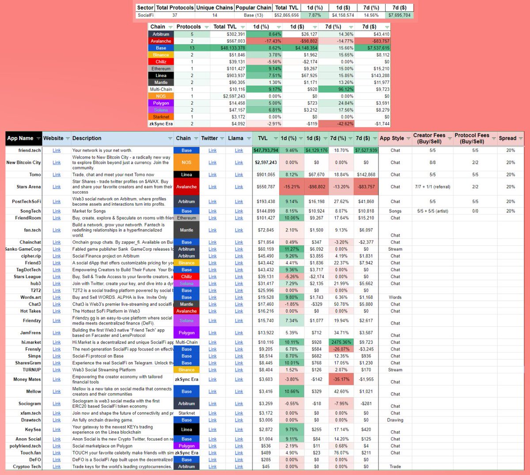
Task: Select the polyfriend.tech app name cell
Action: pyautogui.click(x=23, y=446)
